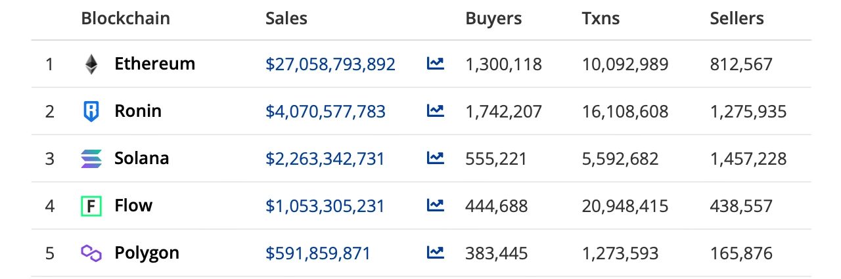
Task: Click the Ethereum logo icon
Action: coord(91,64)
